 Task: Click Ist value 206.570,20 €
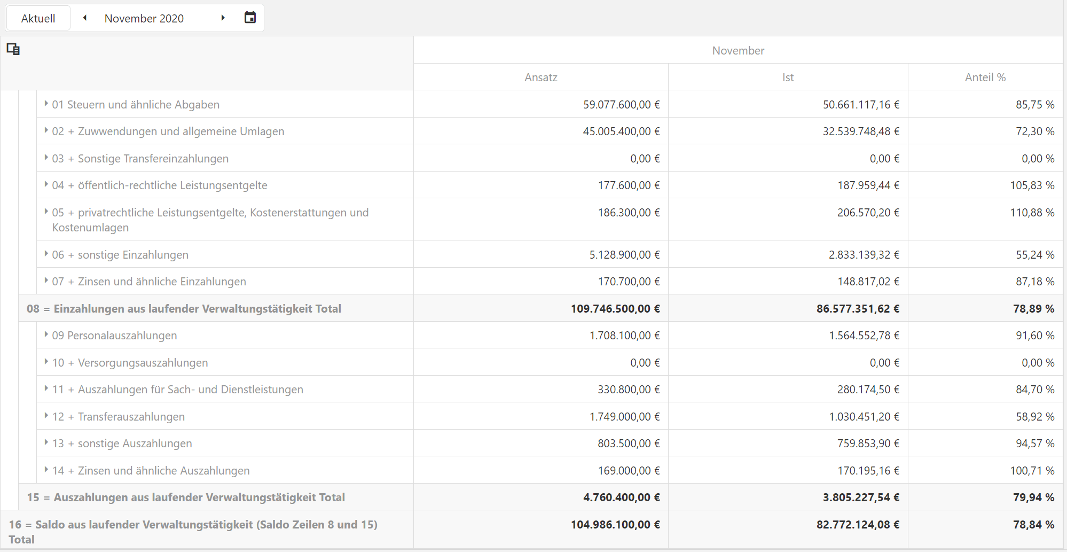point(868,212)
